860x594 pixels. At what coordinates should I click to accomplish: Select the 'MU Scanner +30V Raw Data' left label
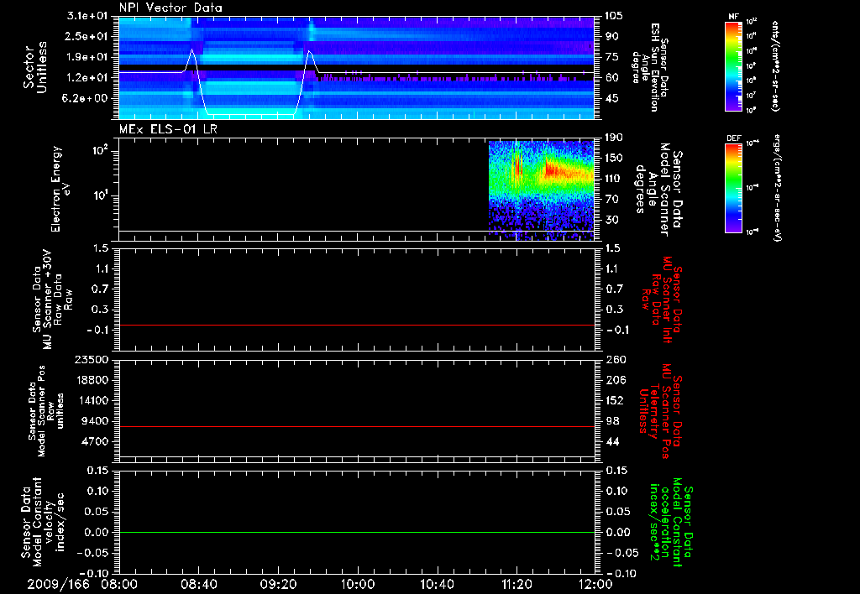[52, 300]
